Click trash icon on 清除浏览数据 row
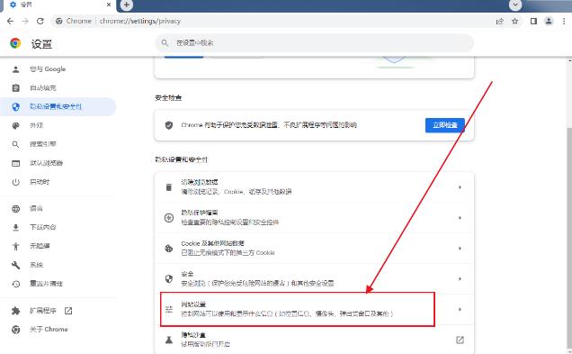 coord(168,187)
